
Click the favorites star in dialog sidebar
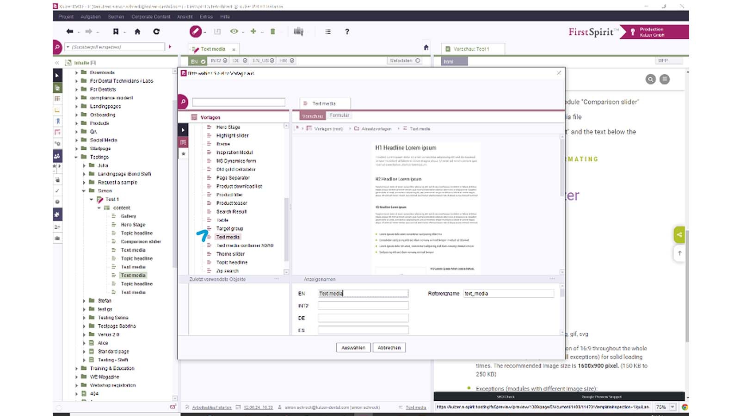(x=184, y=153)
